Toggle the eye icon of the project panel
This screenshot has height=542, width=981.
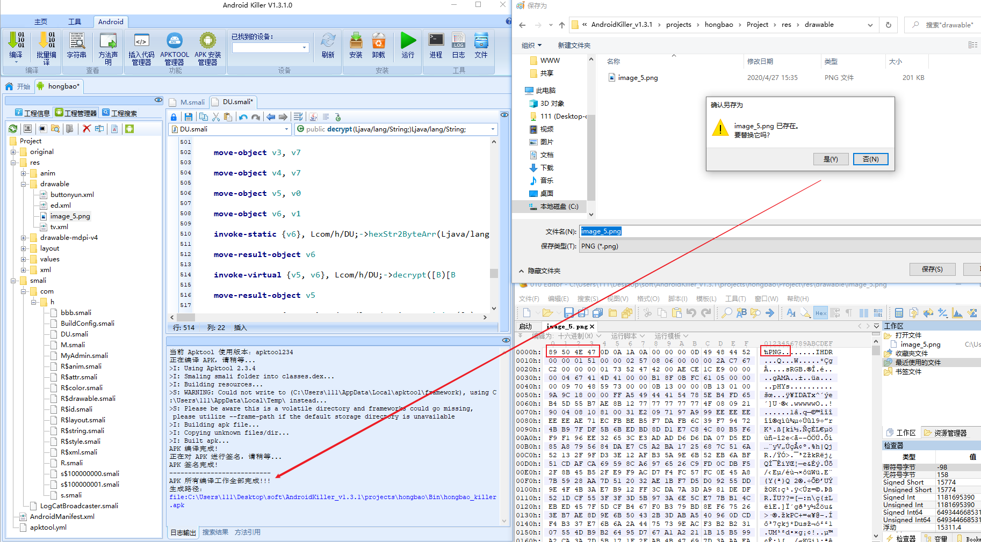(x=158, y=100)
